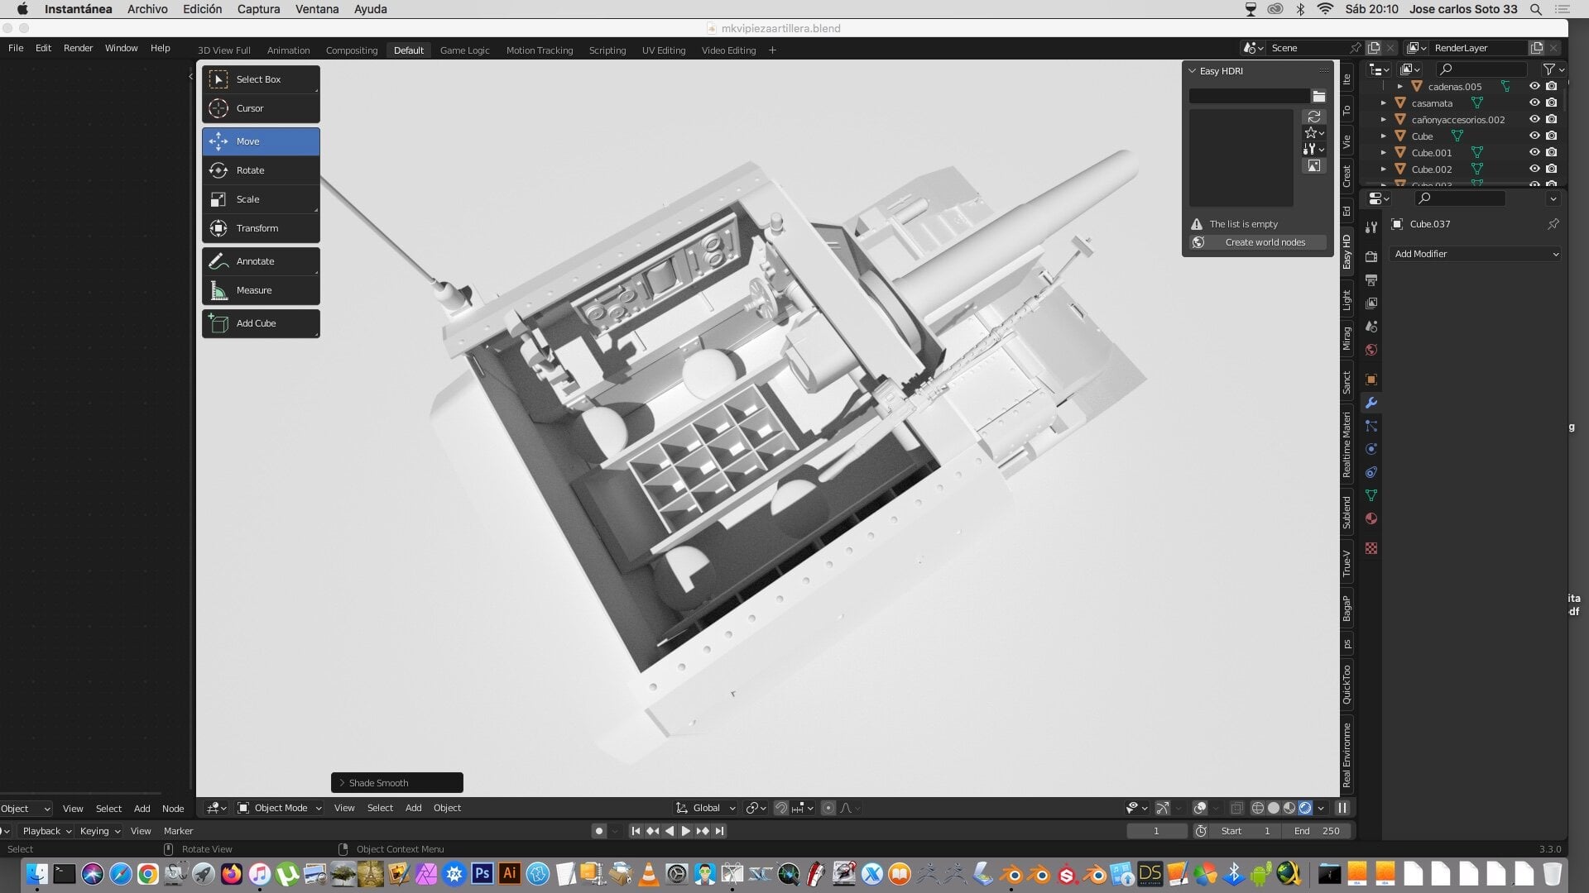Open the Object properties tab icon
This screenshot has height=893, width=1589.
[x=1371, y=380]
